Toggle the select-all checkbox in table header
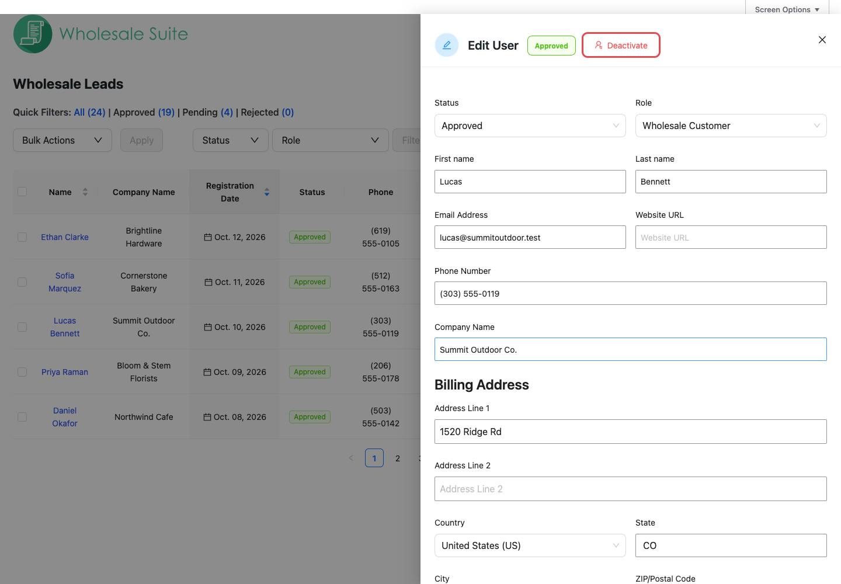Viewport: 841px width, 584px height. point(22,192)
